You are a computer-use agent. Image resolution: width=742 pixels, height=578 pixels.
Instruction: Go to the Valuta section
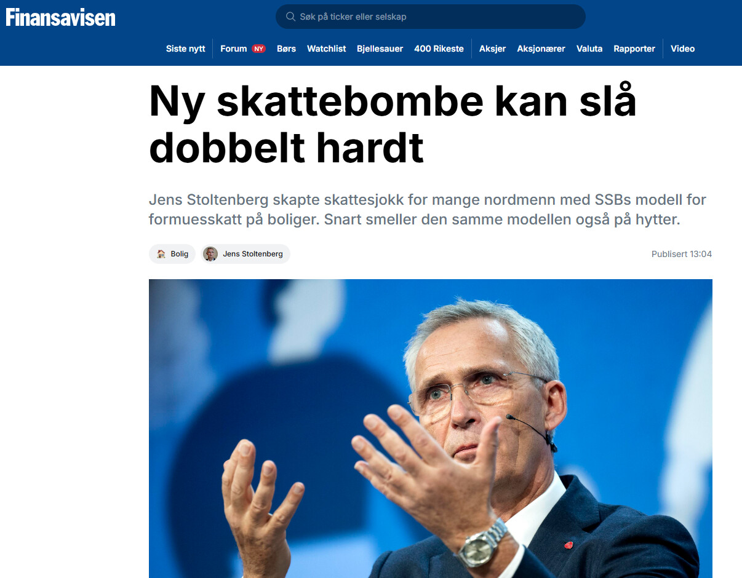point(589,49)
